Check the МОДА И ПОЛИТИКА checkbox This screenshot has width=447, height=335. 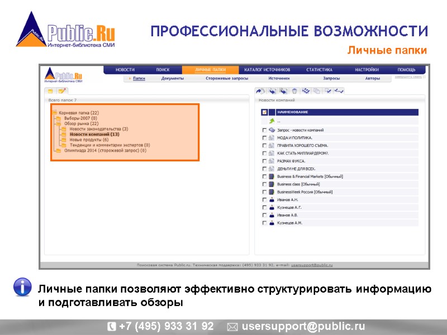264,138
